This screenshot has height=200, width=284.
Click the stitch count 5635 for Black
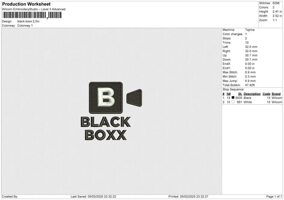pyautogui.click(x=239, y=98)
